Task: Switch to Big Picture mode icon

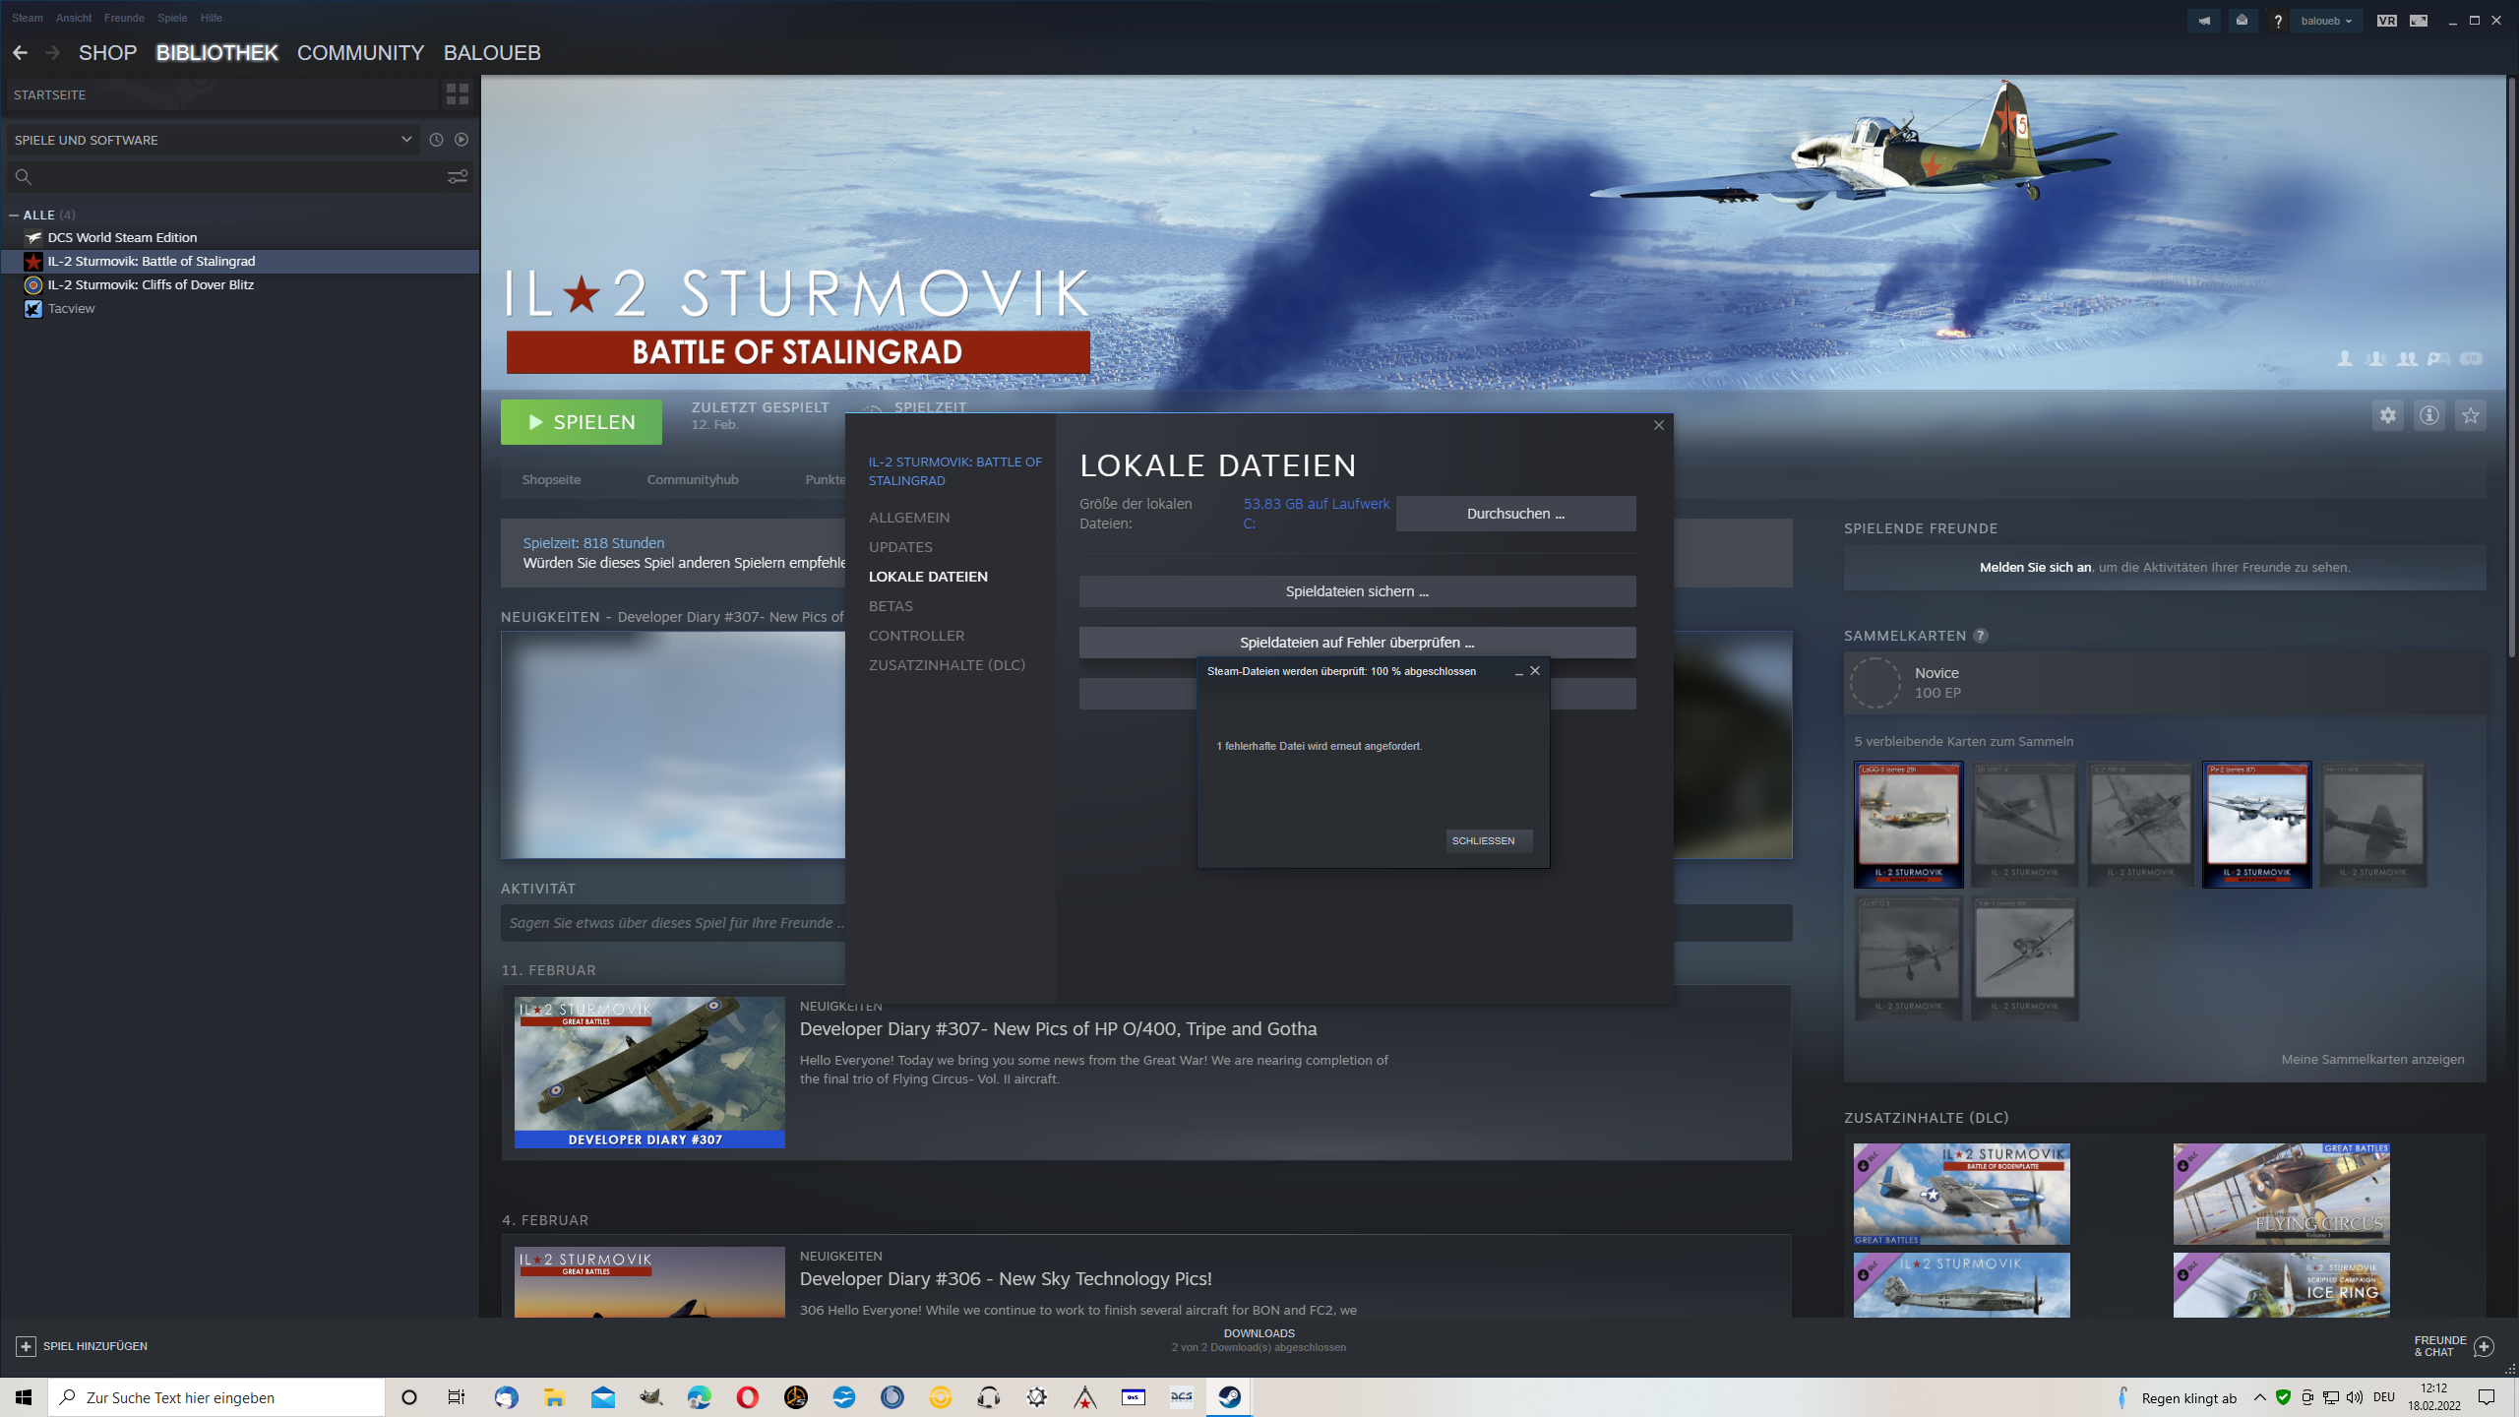Action: [2419, 21]
